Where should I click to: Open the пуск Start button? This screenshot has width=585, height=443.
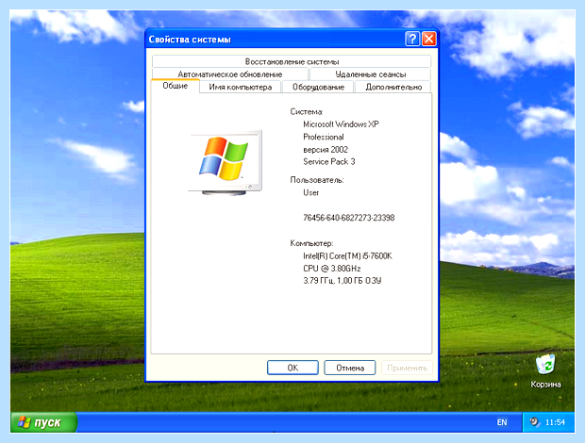[43, 422]
